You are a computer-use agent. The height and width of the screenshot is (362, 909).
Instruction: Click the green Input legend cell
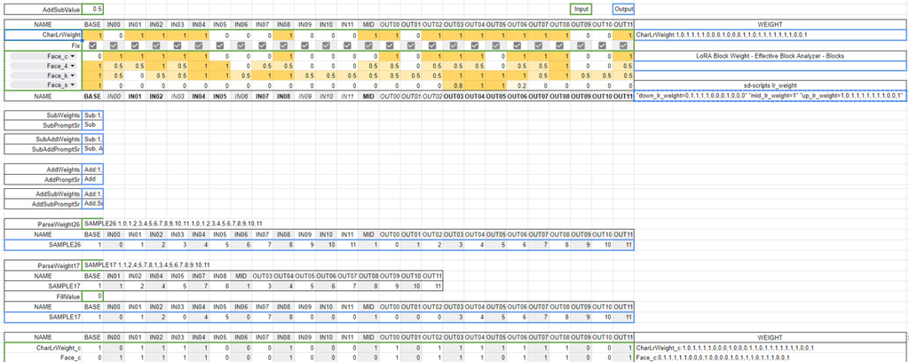pyautogui.click(x=581, y=9)
